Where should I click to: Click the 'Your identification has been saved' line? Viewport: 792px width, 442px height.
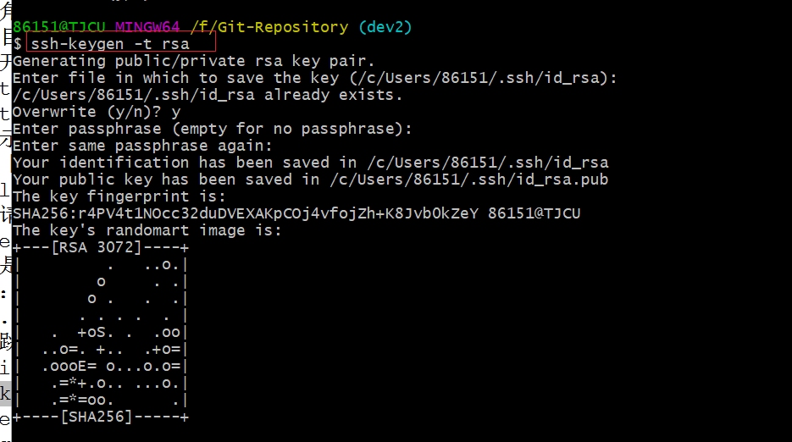coord(310,163)
